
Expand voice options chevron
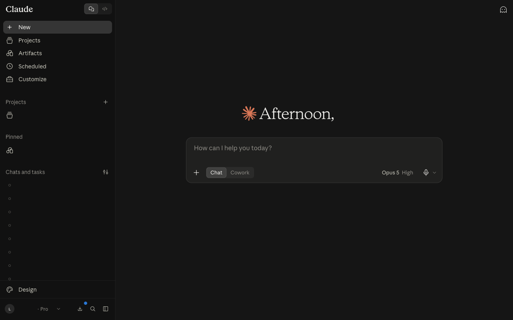(434, 173)
